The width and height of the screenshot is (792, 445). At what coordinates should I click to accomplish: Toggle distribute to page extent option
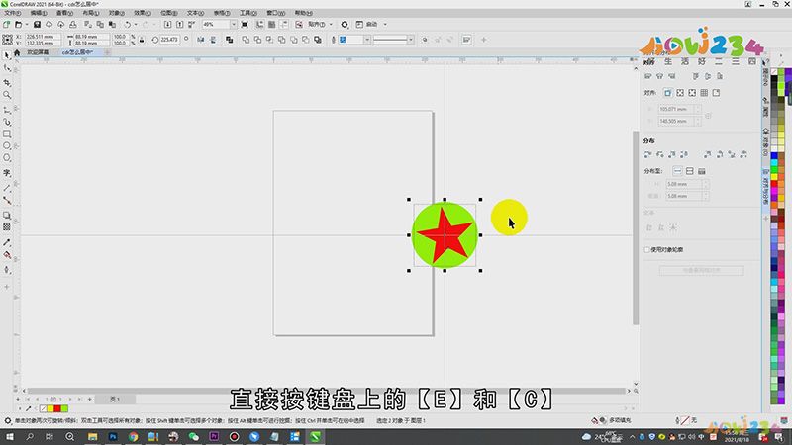[x=689, y=171]
